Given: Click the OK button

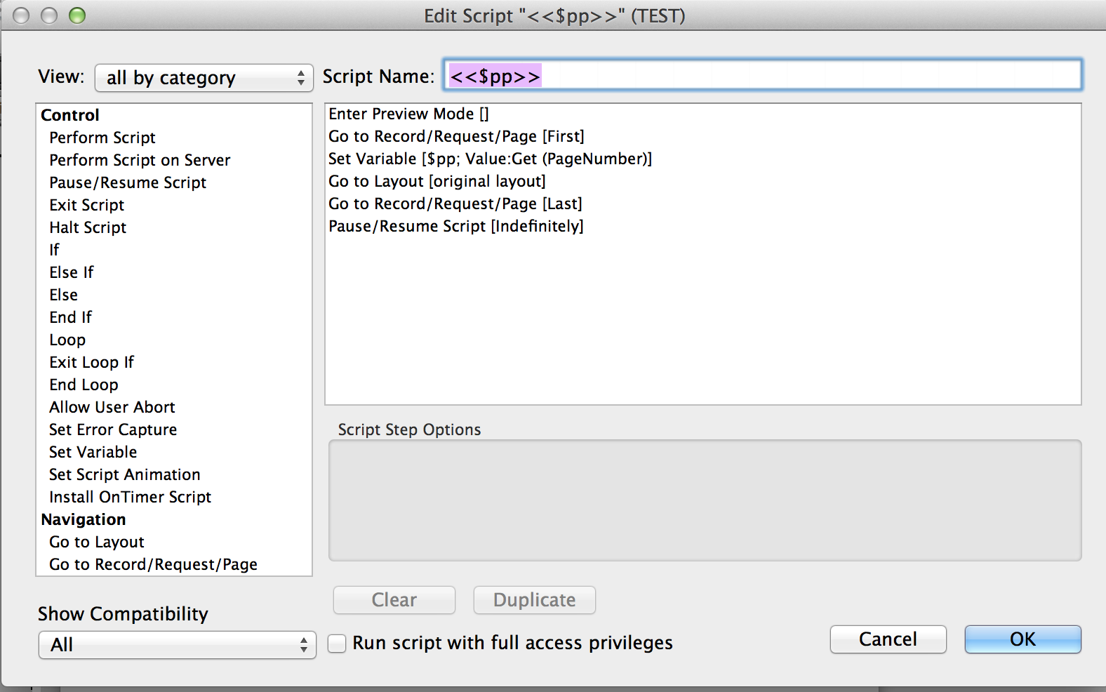Looking at the screenshot, I should click(x=1022, y=639).
